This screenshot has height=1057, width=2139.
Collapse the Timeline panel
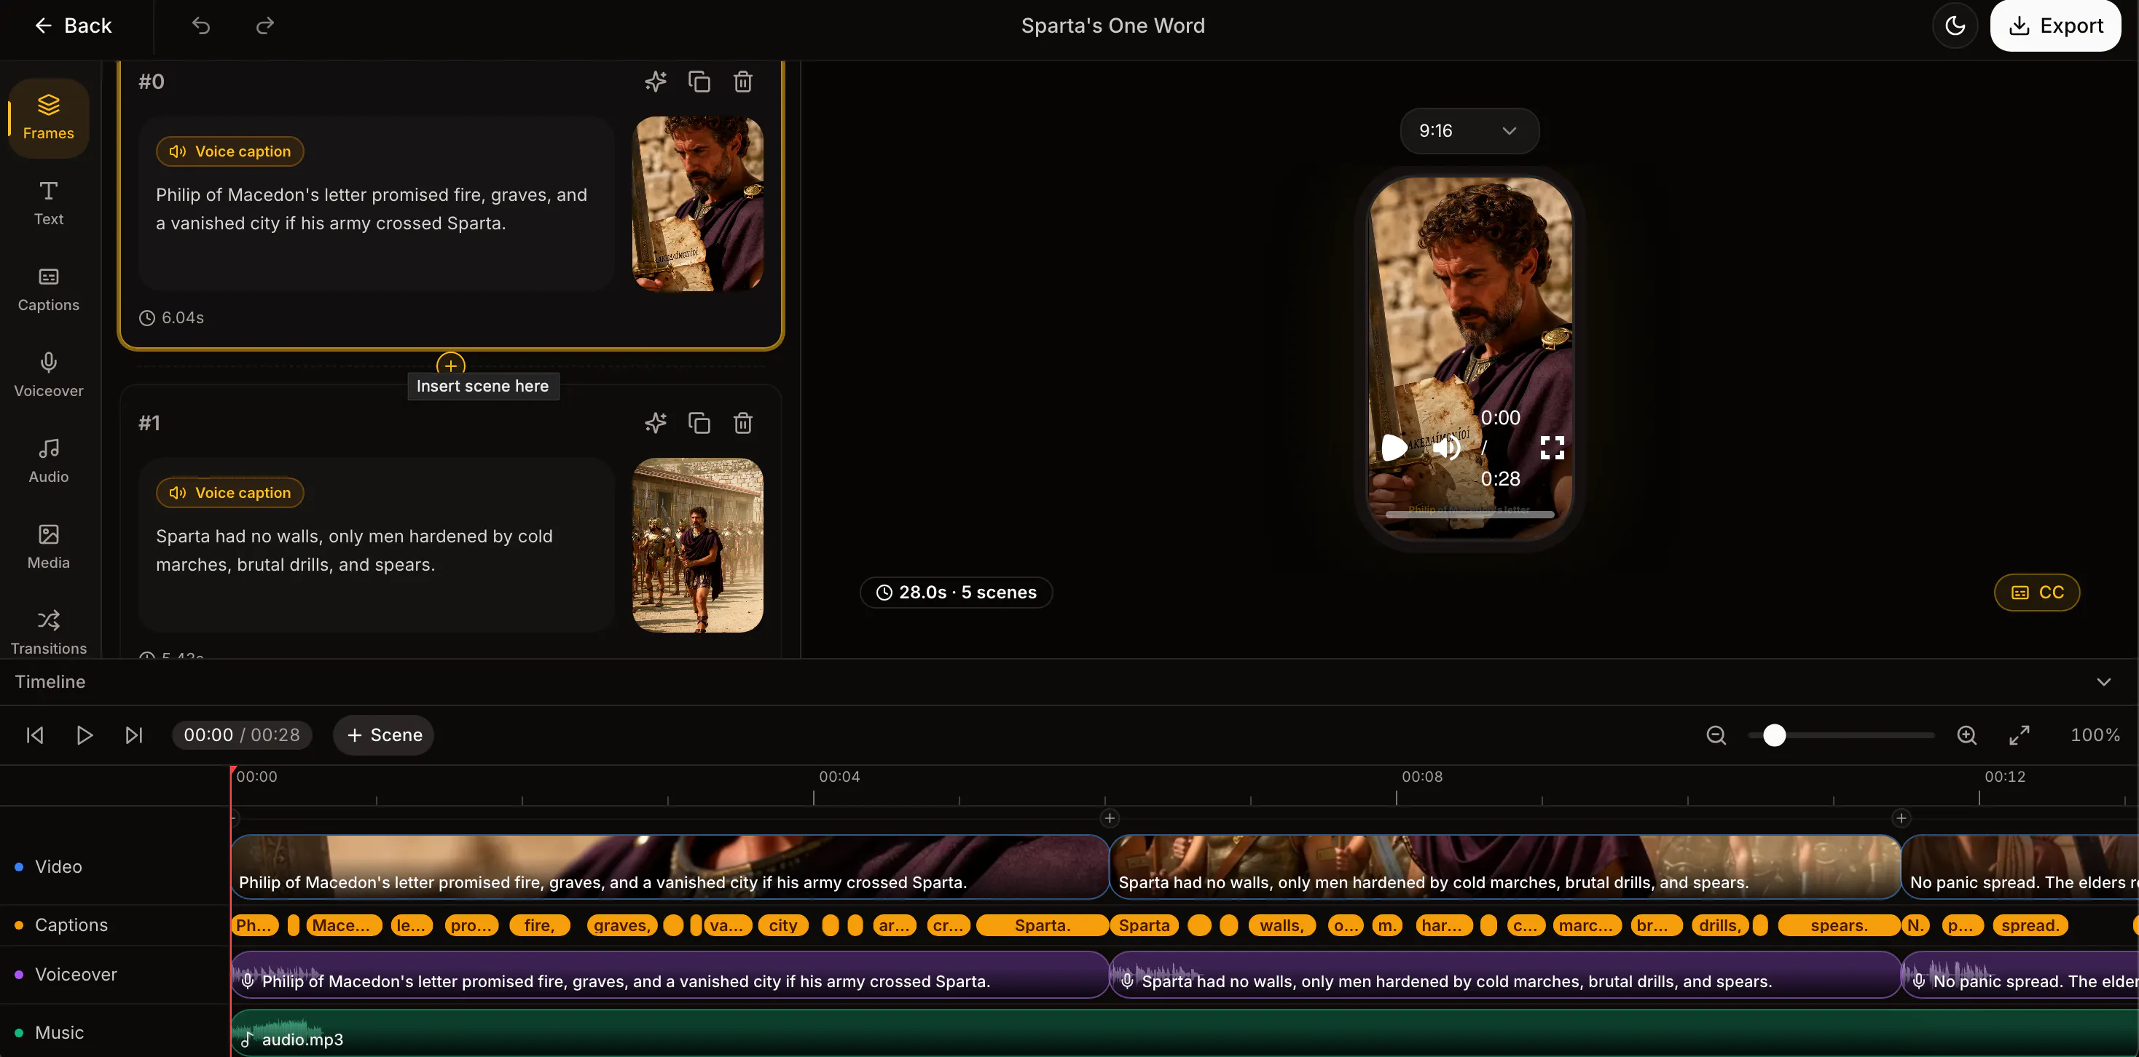[2103, 682]
